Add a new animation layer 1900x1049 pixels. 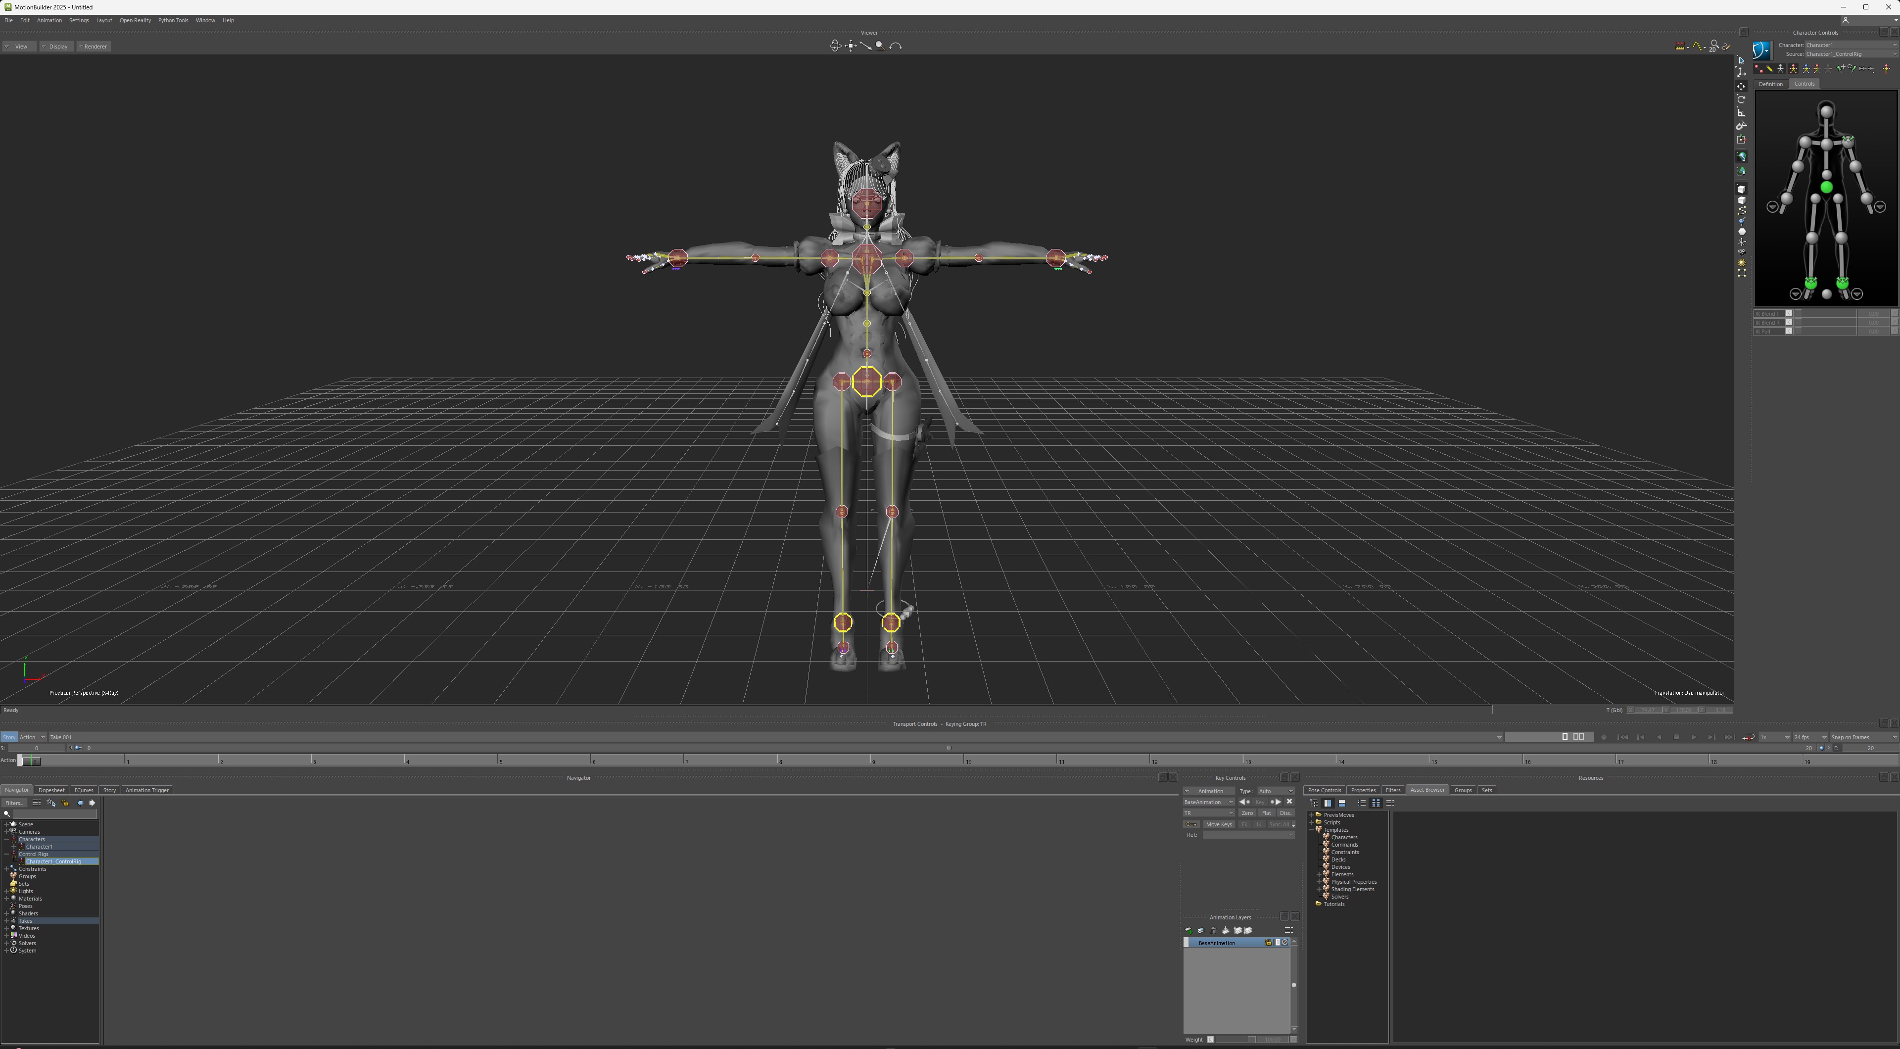(1188, 931)
